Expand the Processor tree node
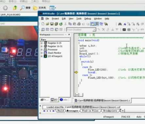The image size is (145, 124). pyautogui.click(x=42, y=50)
